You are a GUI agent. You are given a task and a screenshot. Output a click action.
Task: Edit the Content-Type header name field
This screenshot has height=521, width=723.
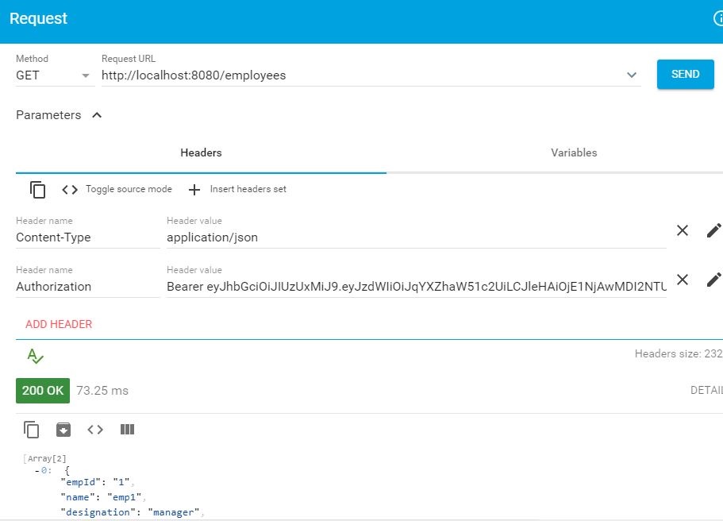point(87,237)
